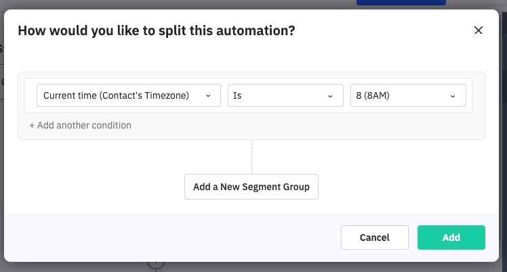The height and width of the screenshot is (272, 507).
Task: Click the dashed connector line above Segment Group button
Action: 251,157
